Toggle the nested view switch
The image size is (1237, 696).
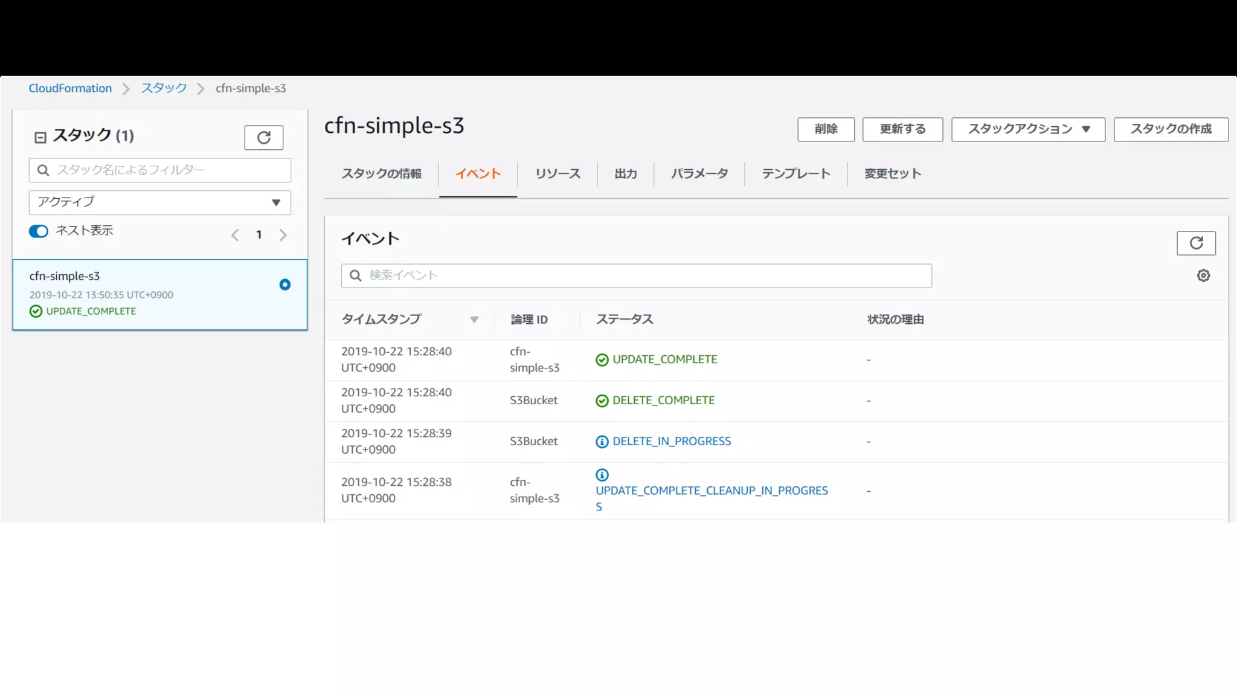pyautogui.click(x=39, y=231)
